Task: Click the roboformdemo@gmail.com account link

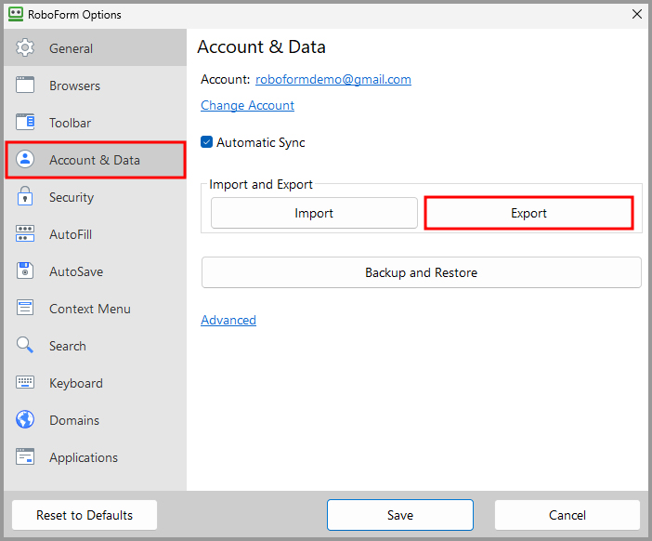Action: 333,79
